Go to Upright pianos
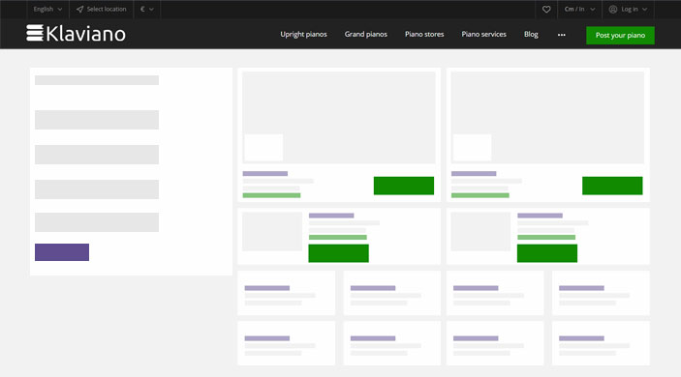This screenshot has width=681, height=377. pyautogui.click(x=303, y=34)
